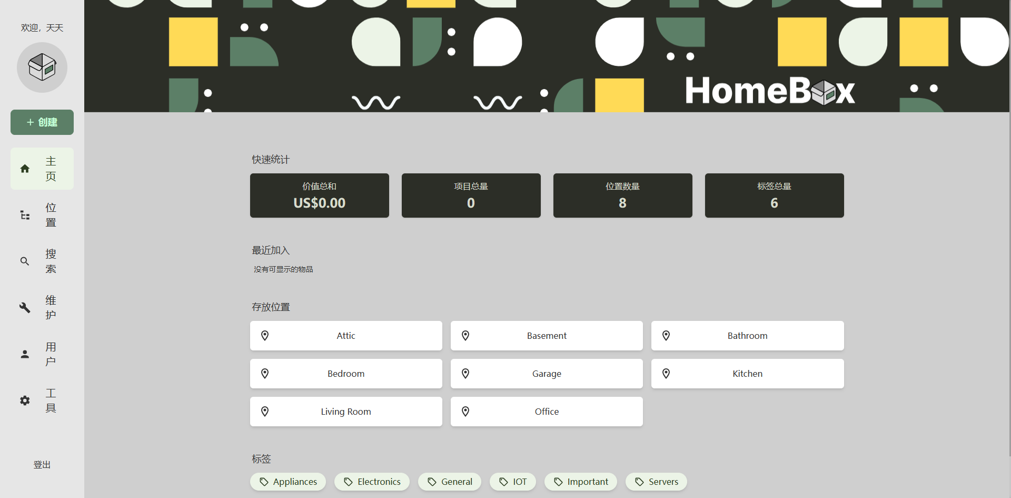Click the pin icon on Bathroom card

(666, 336)
